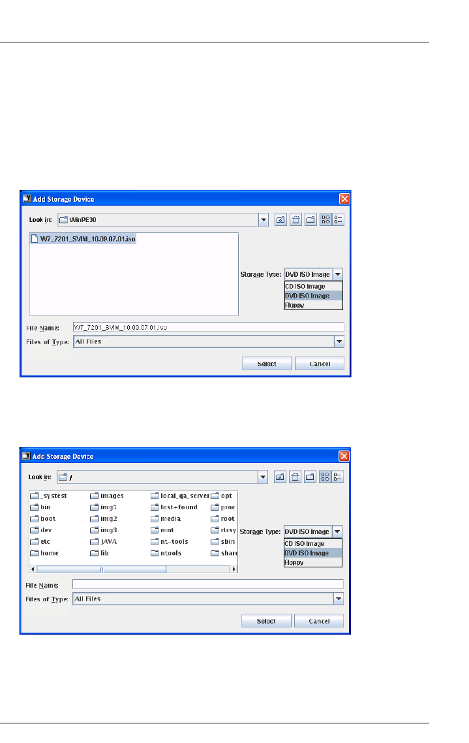Select lost+found folder
Viewport: 469px width, 743px height.
coord(174,507)
